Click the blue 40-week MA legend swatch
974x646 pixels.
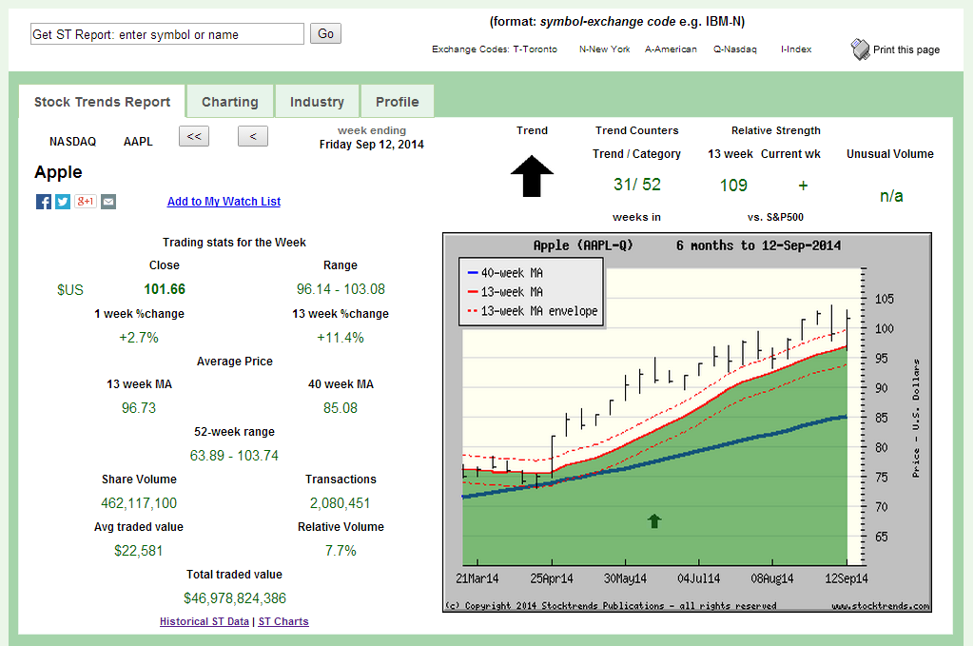coord(473,273)
